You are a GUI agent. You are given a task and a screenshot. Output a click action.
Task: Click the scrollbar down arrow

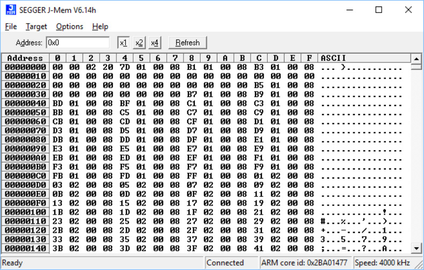pyautogui.click(x=416, y=248)
